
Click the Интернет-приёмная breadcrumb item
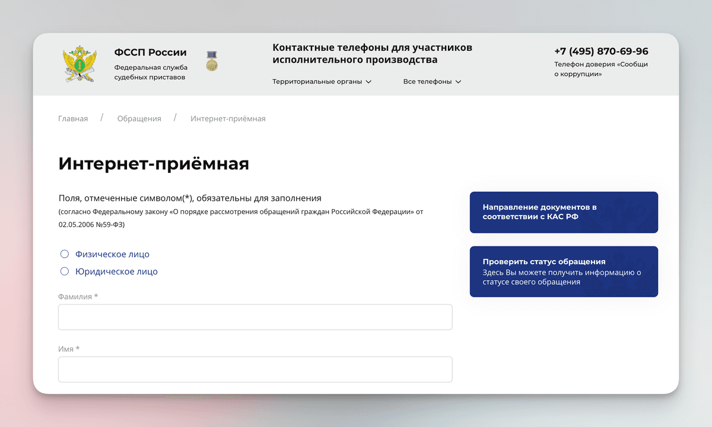pyautogui.click(x=227, y=118)
